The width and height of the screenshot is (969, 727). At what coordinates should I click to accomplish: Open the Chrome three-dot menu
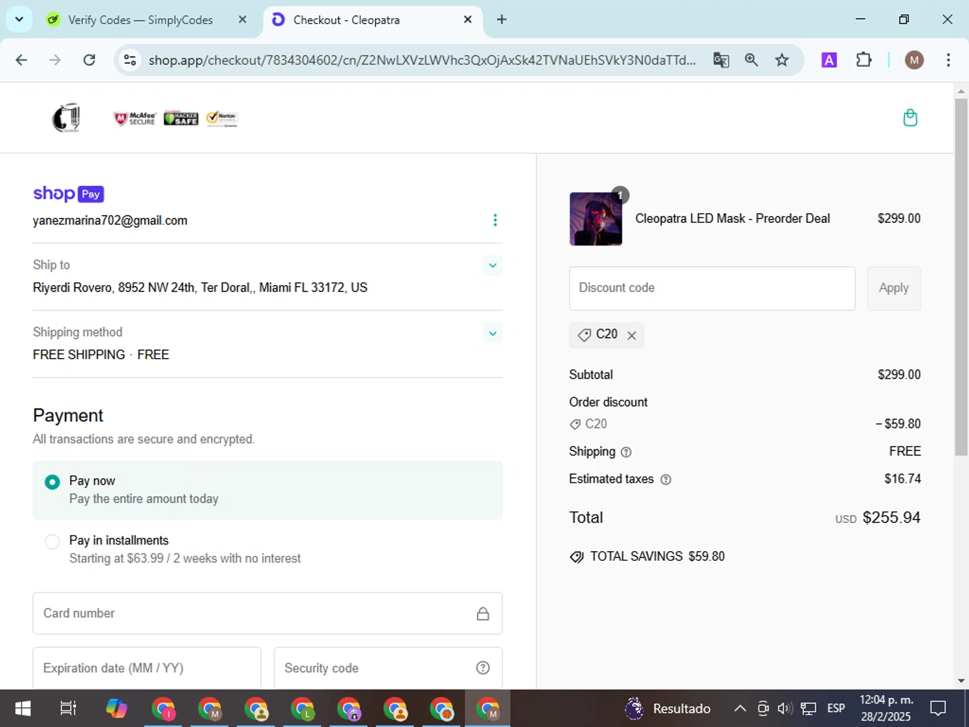pos(948,60)
